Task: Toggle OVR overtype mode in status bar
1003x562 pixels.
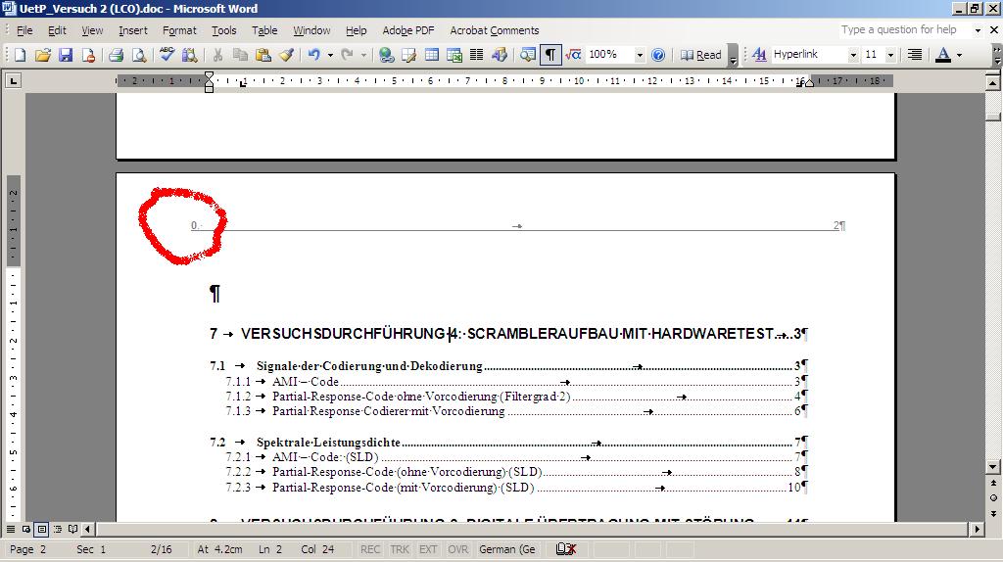Action: 458,549
